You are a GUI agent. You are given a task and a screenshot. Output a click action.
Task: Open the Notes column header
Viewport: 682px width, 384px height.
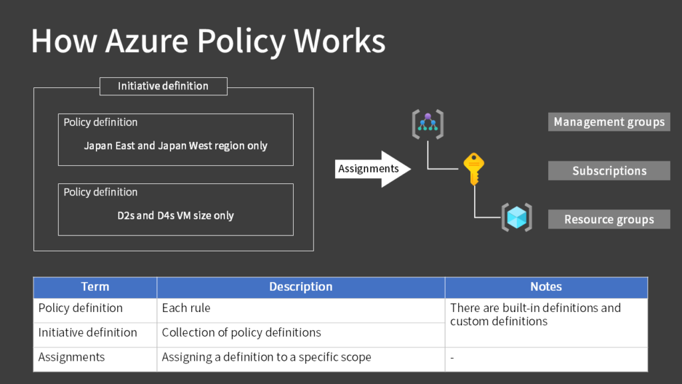[x=545, y=287]
